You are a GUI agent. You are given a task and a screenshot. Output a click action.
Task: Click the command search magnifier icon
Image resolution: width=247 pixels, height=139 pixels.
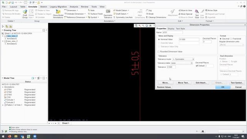coord(241,6)
